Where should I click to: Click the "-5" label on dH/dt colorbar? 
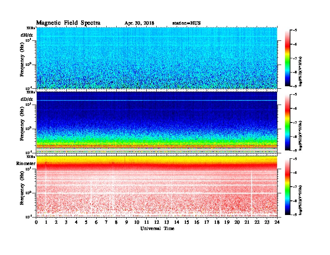tap(295, 30)
